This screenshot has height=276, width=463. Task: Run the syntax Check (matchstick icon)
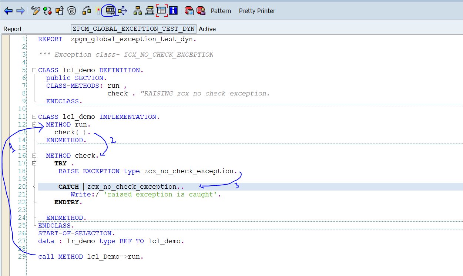[98, 10]
